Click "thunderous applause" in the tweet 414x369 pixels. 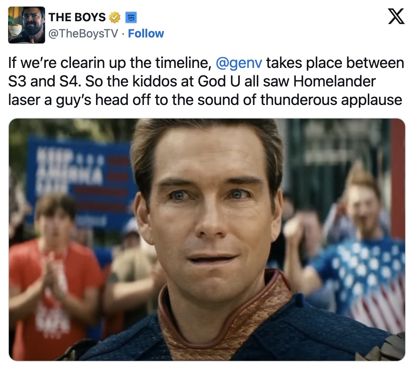point(331,100)
